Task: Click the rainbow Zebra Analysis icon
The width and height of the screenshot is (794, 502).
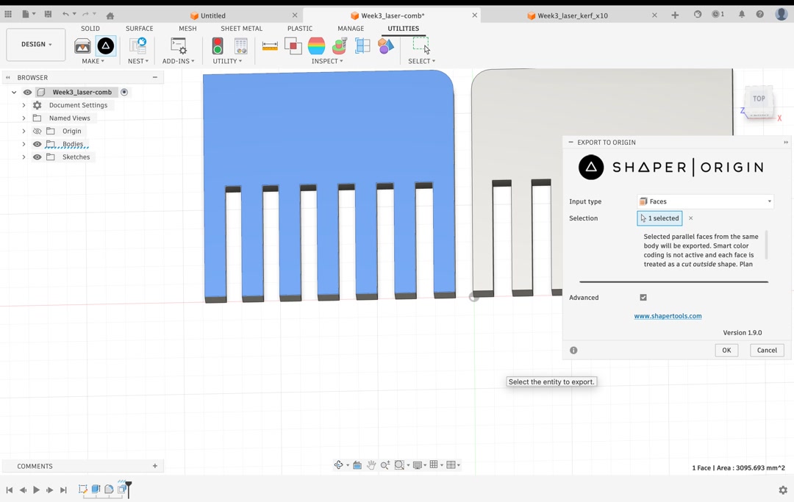Action: [x=316, y=46]
